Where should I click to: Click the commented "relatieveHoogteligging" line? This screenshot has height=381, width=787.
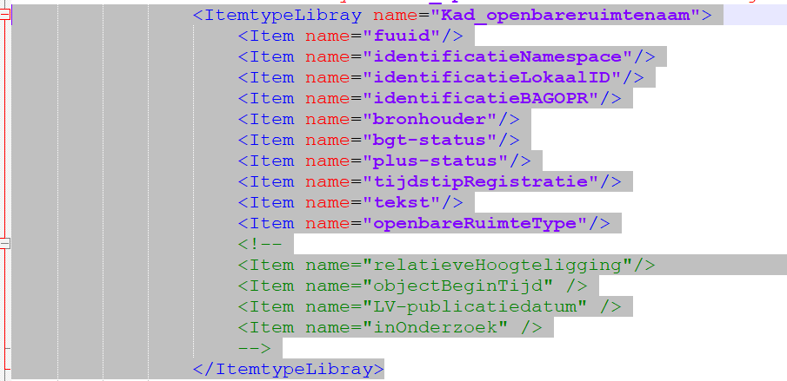[x=447, y=265]
